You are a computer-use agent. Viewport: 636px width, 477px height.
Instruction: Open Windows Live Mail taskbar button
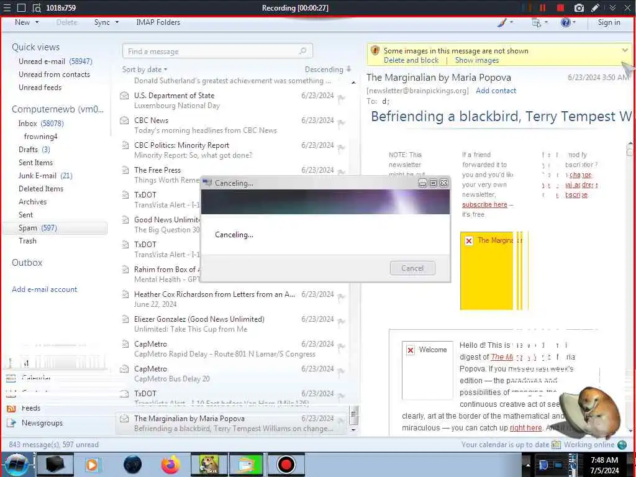(x=248, y=465)
